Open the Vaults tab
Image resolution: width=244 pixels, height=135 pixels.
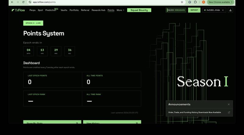(64, 10)
